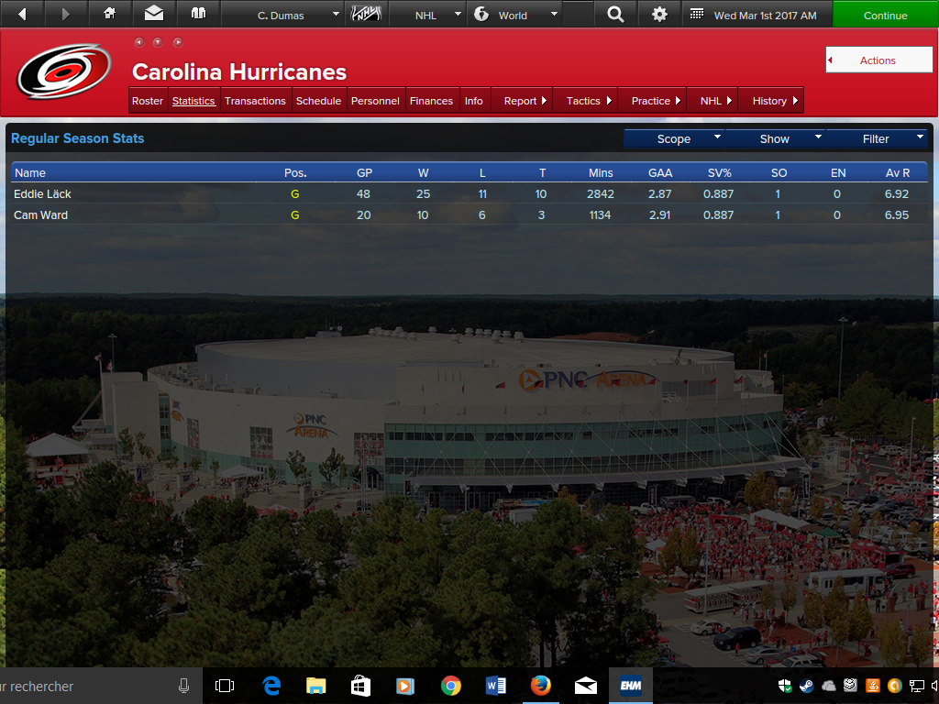Open the Personnel tab
939x704 pixels.
pyautogui.click(x=375, y=101)
